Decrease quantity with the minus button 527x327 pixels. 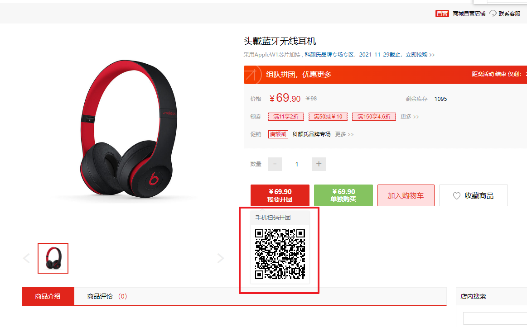click(x=275, y=164)
